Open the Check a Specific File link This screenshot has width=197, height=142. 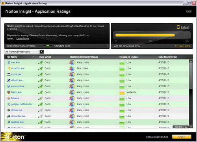tap(157, 137)
